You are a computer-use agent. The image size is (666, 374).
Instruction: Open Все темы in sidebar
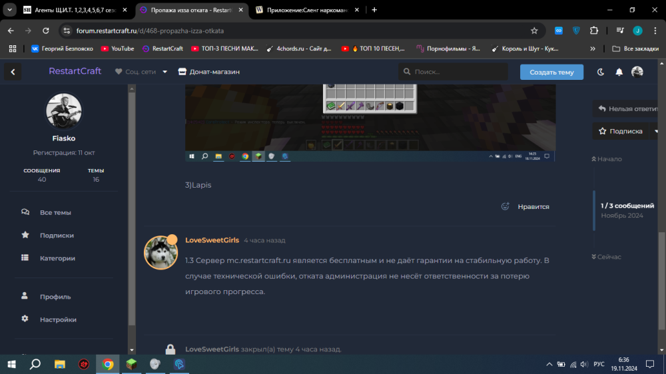55,212
